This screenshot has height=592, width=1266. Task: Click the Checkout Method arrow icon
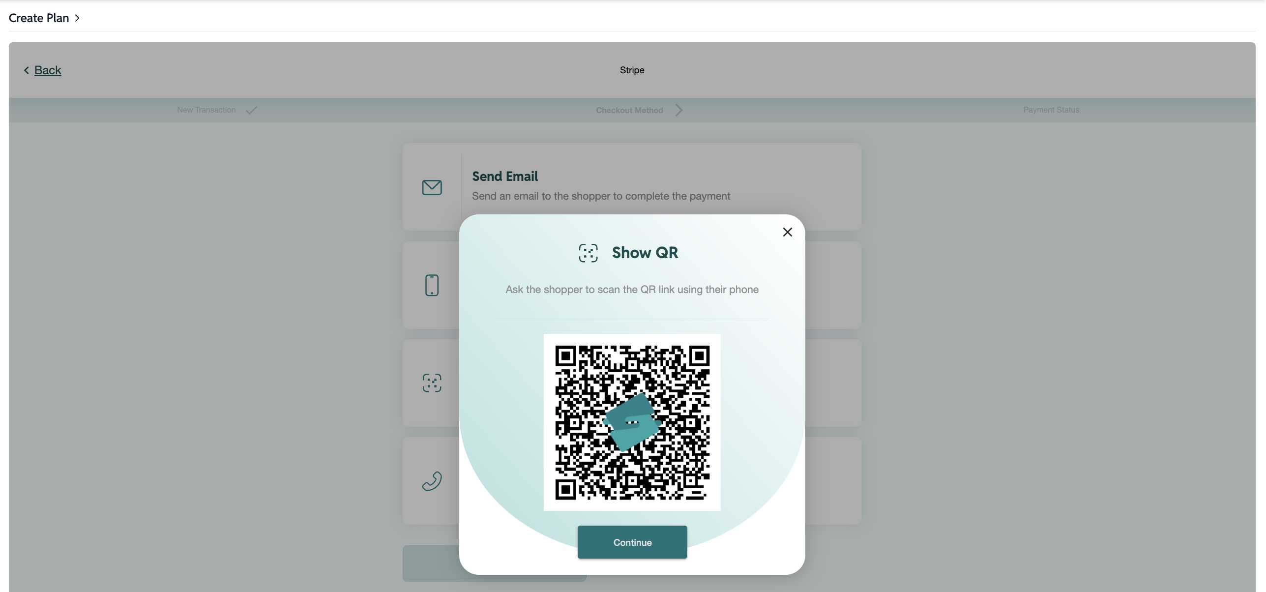pyautogui.click(x=678, y=110)
